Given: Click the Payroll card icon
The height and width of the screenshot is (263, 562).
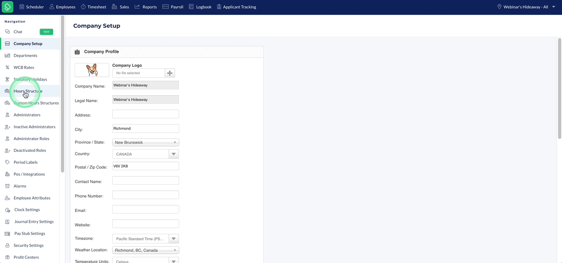Looking at the screenshot, I should (x=165, y=7).
